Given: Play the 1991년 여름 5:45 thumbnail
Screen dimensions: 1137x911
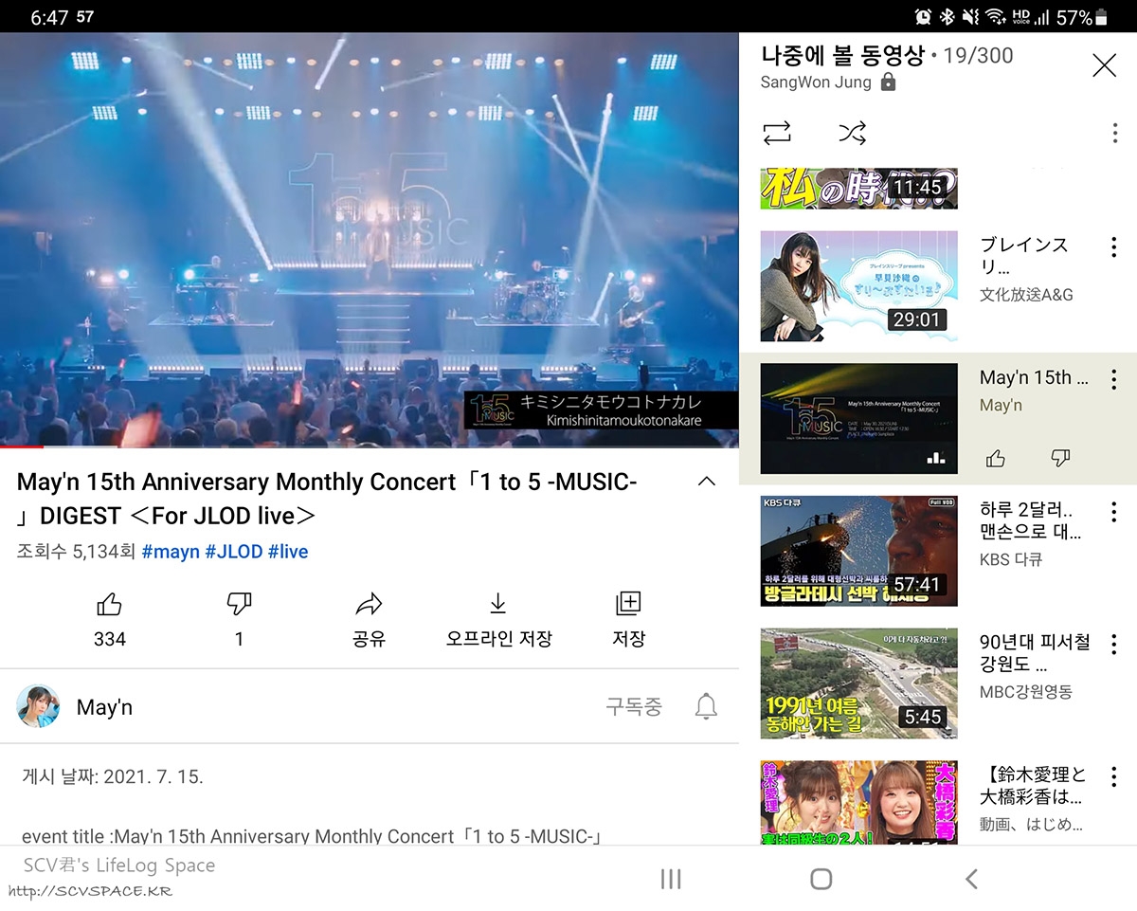Looking at the screenshot, I should pos(859,683).
